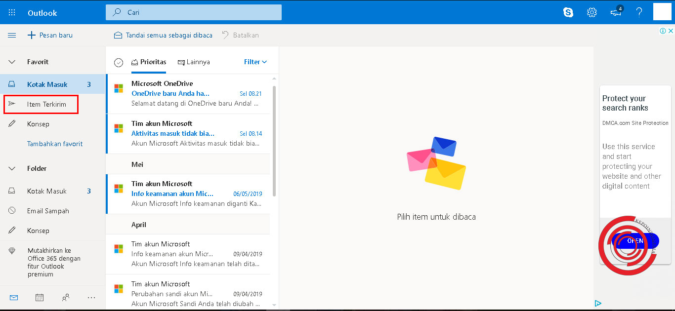Open the feedback megaphone notifications
Image resolution: width=675 pixels, height=311 pixels.
coord(616,12)
